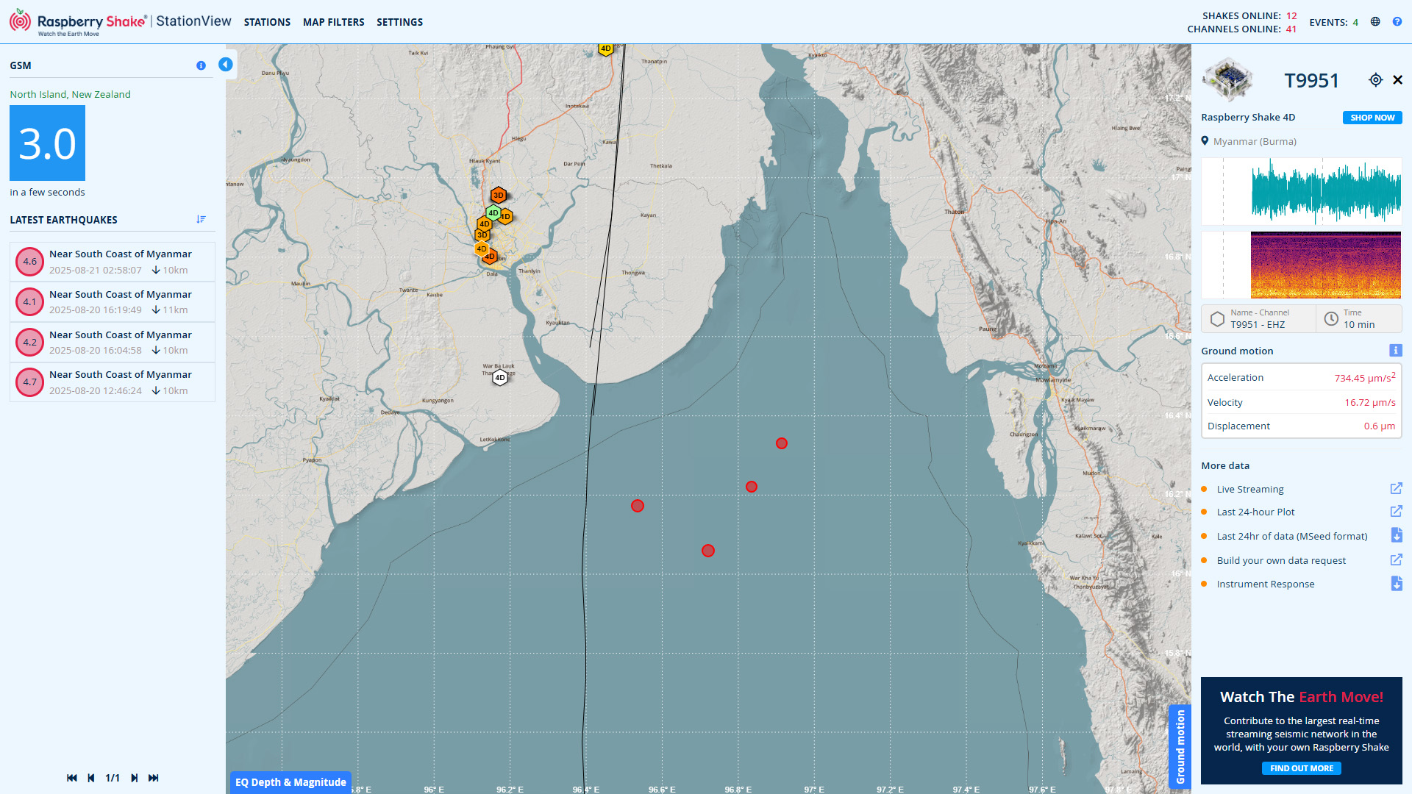The image size is (1412, 794).
Task: Center the map on station T9951
Action: pos(1376,80)
